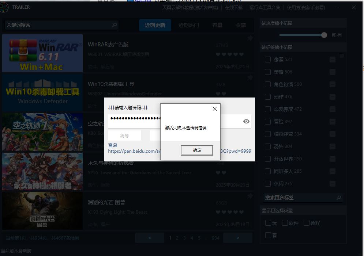Check the 模拟经营 334 tag checkbox

point(268,134)
